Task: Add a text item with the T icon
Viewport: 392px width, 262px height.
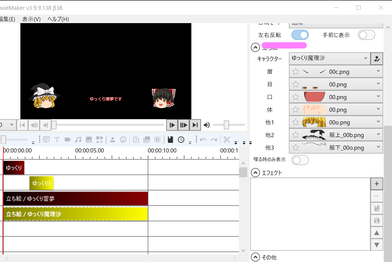Action: coord(57,140)
